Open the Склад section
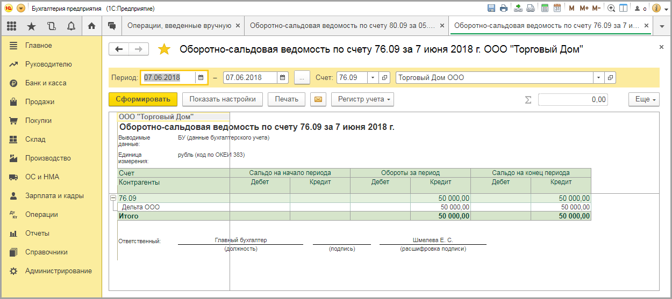The width and height of the screenshot is (672, 299). pyautogui.click(x=51, y=140)
